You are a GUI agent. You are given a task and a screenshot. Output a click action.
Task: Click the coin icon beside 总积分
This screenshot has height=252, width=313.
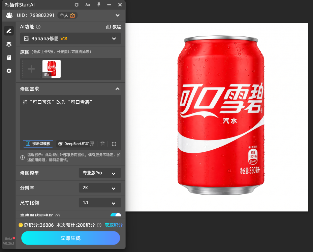tap(21, 225)
